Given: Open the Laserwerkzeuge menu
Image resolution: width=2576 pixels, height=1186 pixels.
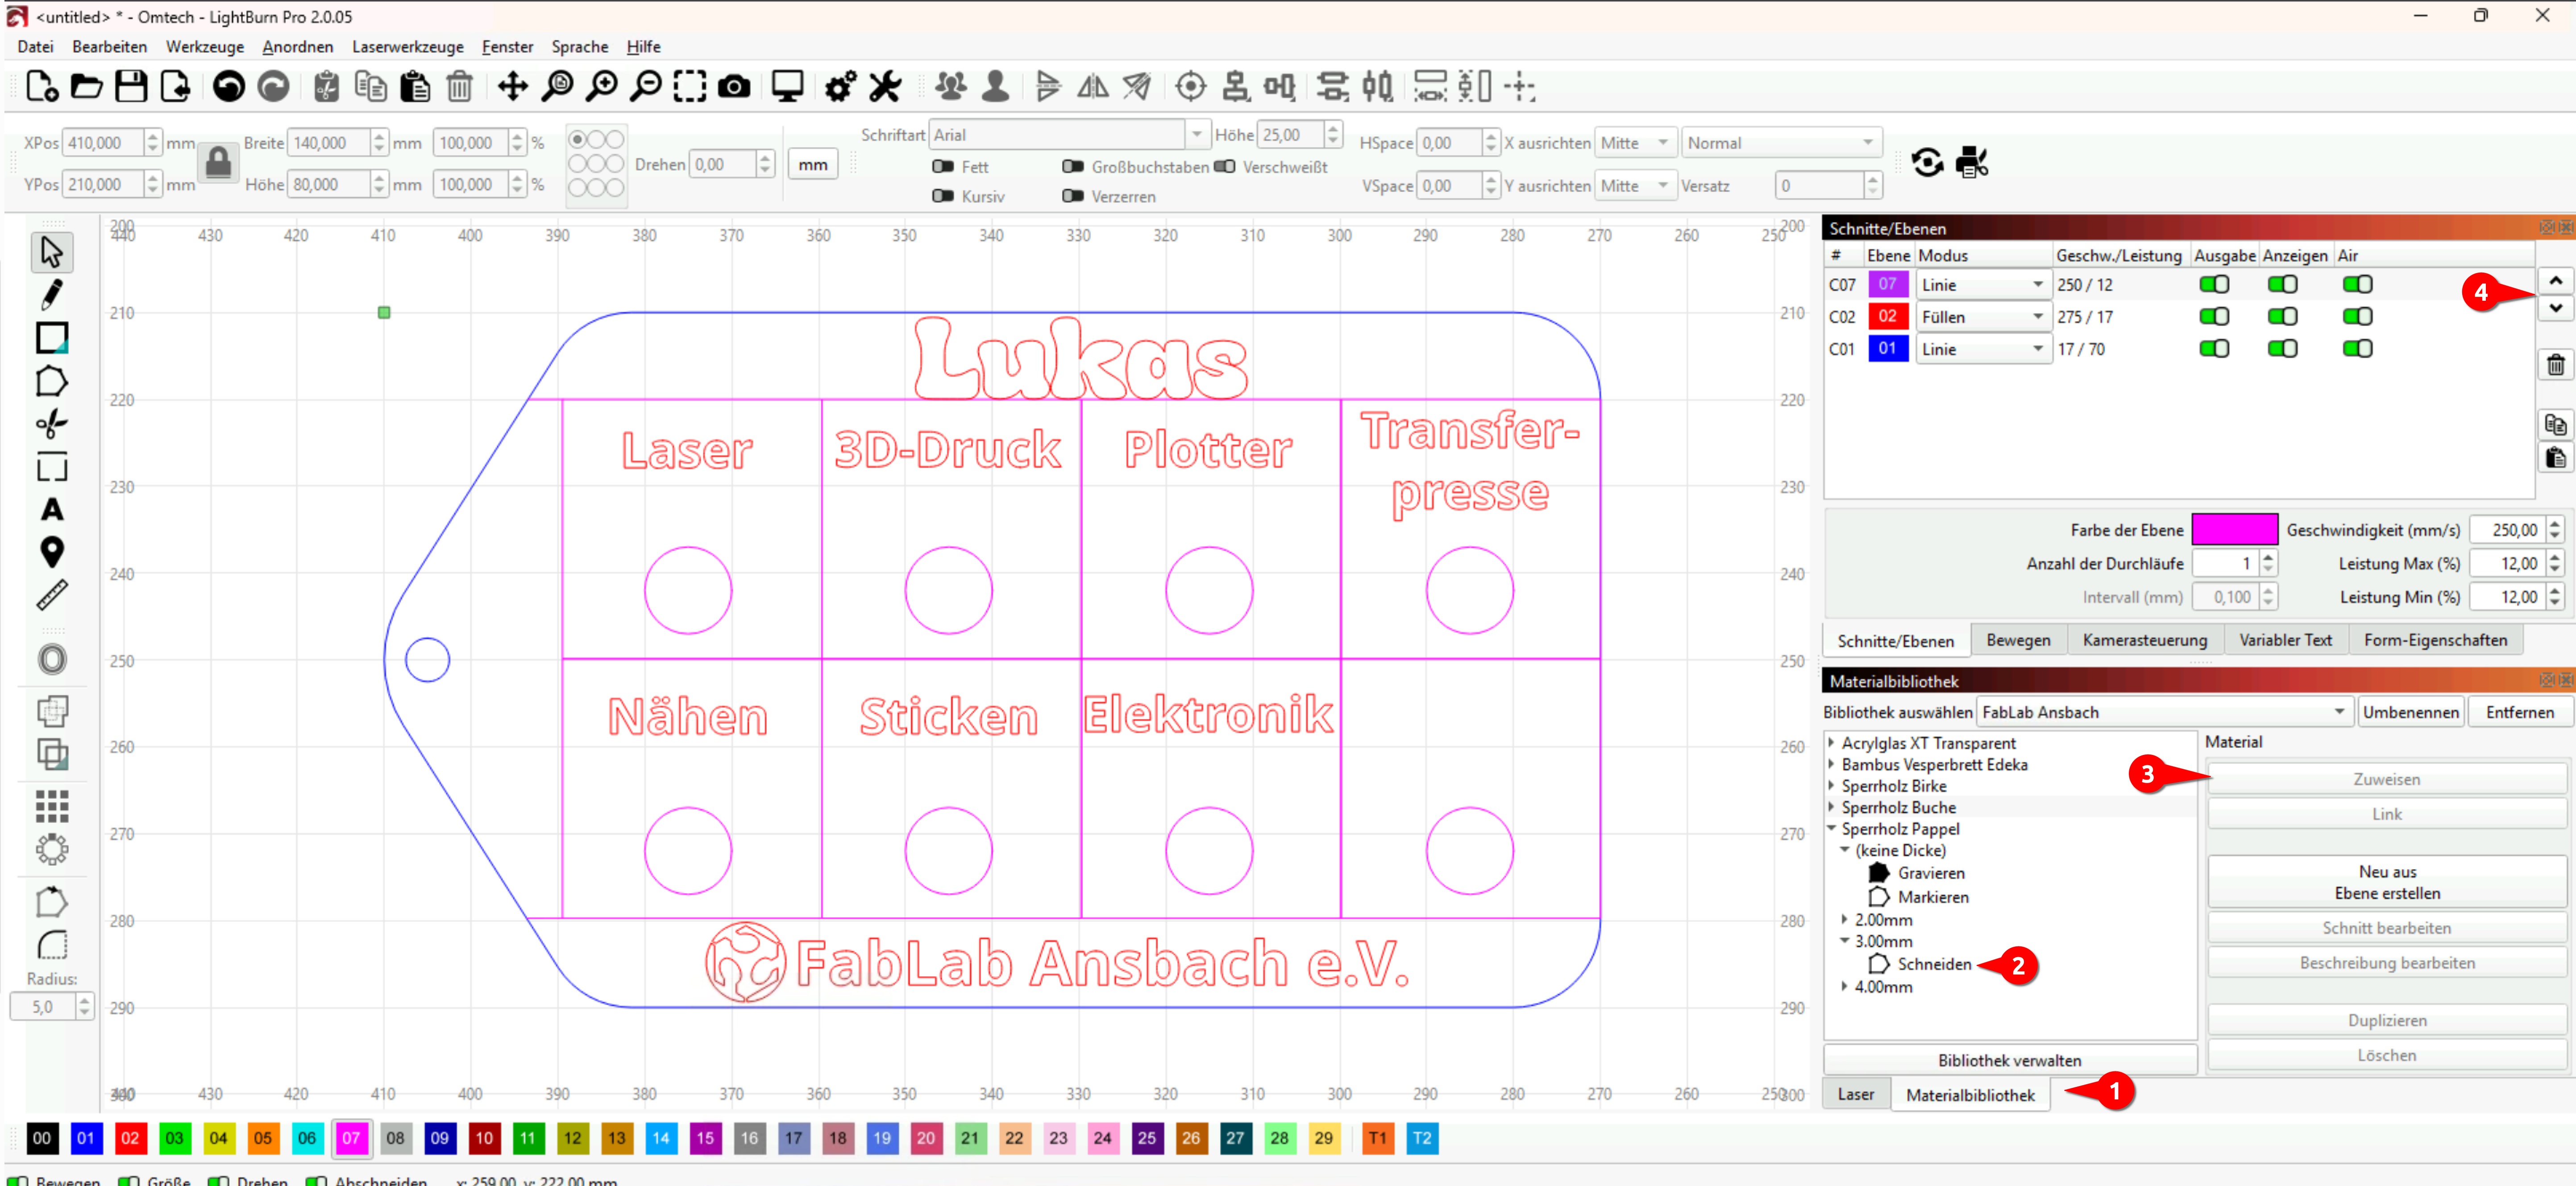Looking at the screenshot, I should (x=407, y=47).
